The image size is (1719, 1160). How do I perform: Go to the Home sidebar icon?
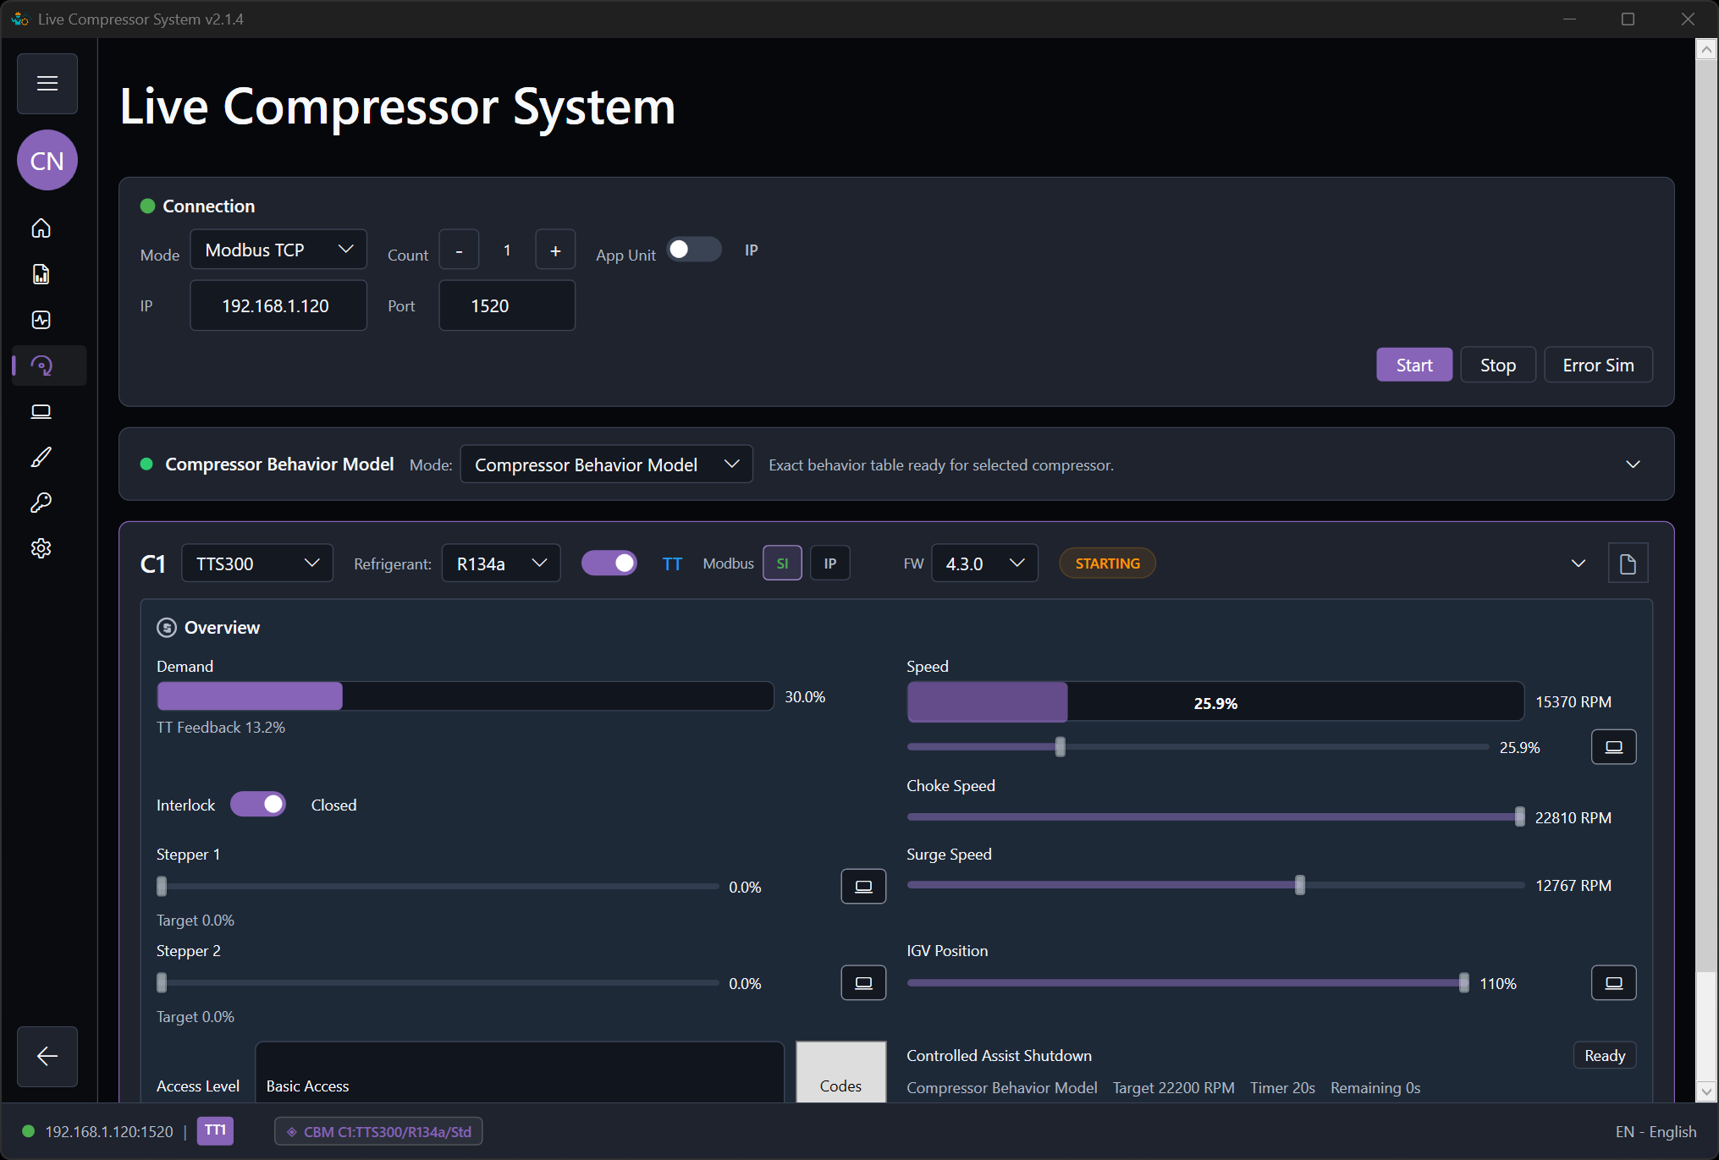pyautogui.click(x=41, y=228)
